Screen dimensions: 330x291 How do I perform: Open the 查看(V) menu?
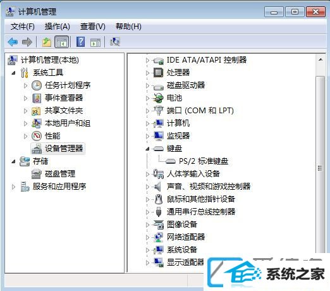(x=92, y=27)
